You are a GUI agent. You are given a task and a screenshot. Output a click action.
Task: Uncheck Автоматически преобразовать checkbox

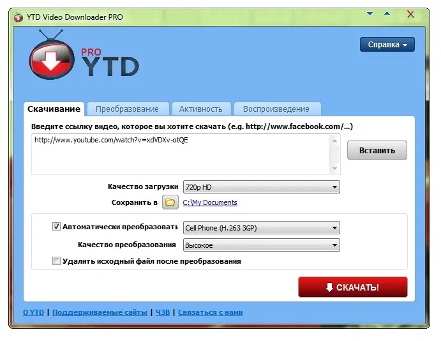(56, 227)
